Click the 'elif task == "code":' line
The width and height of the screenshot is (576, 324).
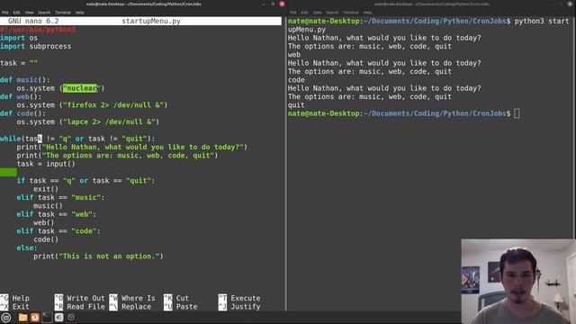pos(58,231)
